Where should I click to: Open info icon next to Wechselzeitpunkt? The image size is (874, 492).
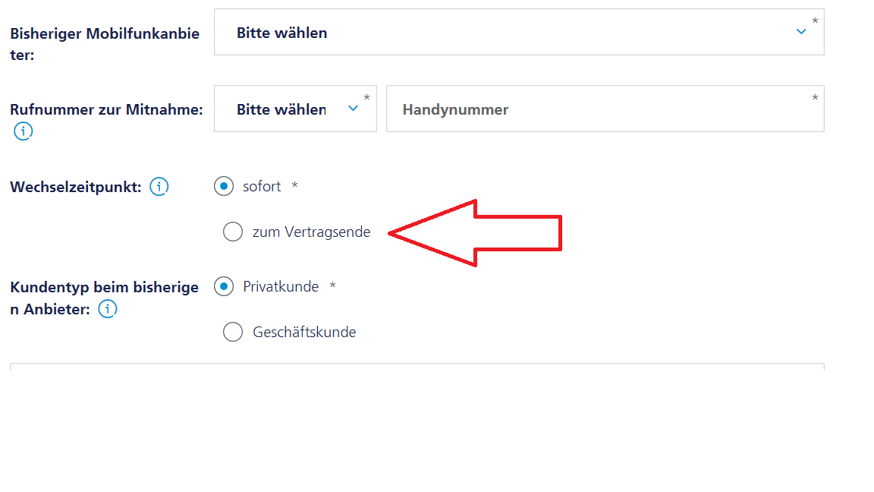point(159,186)
